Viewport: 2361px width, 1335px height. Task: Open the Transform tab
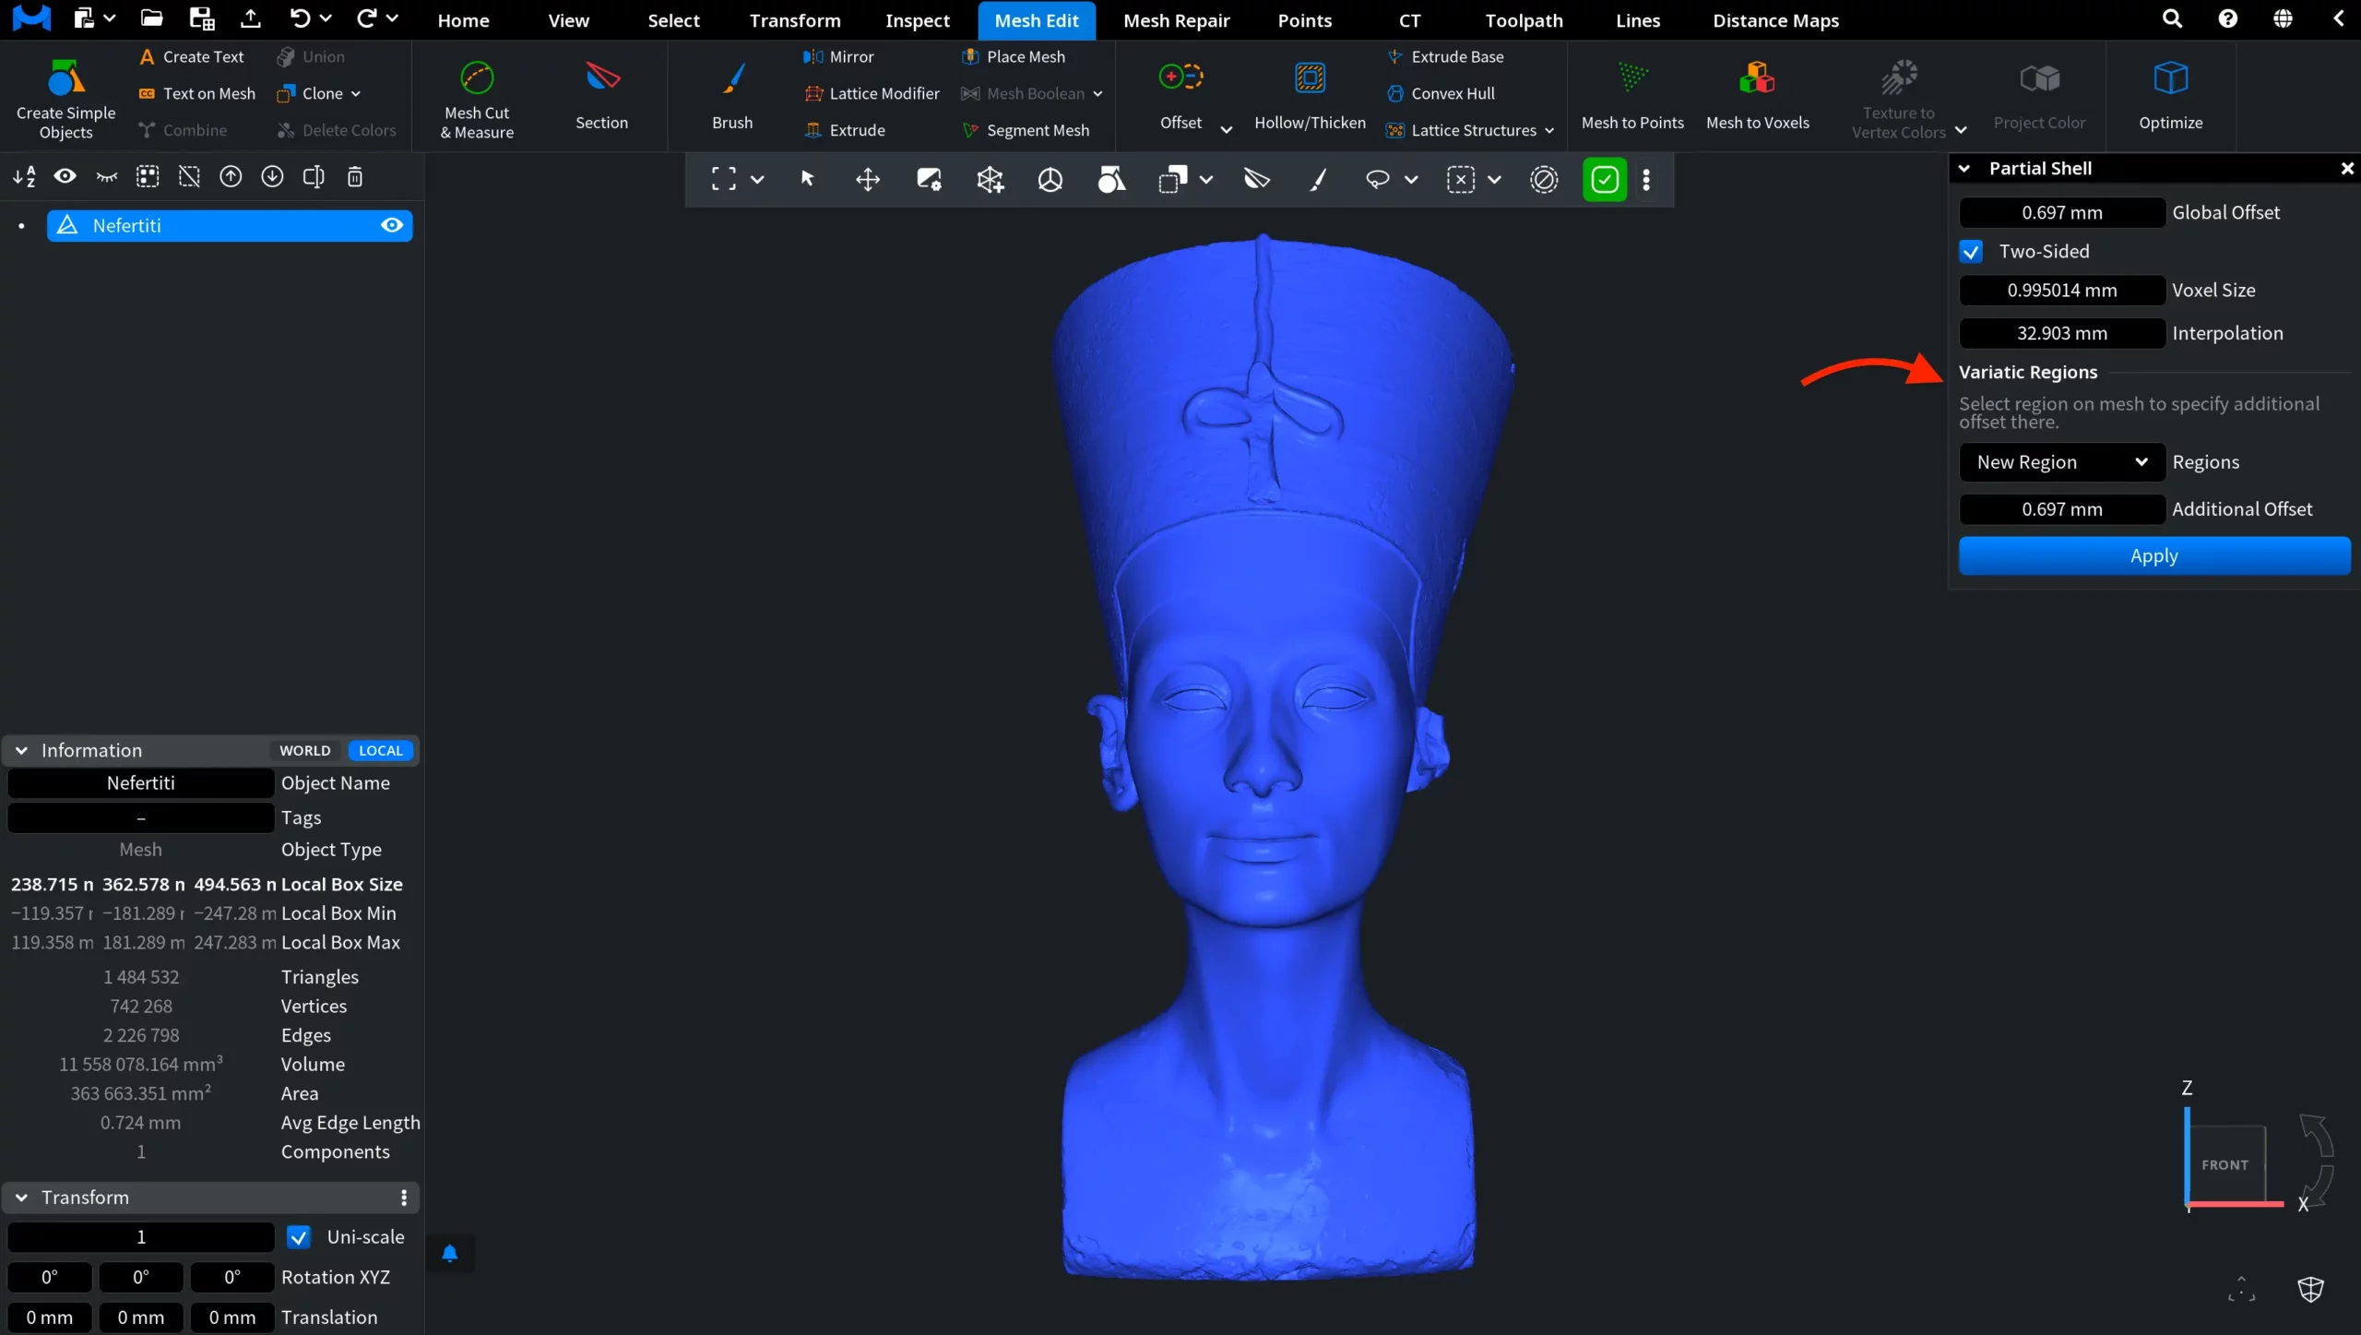[x=795, y=20]
